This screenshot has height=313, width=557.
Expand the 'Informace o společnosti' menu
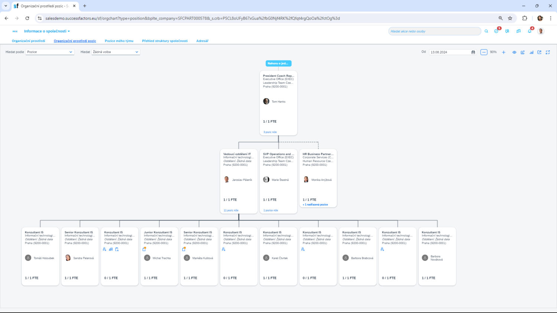point(47,31)
